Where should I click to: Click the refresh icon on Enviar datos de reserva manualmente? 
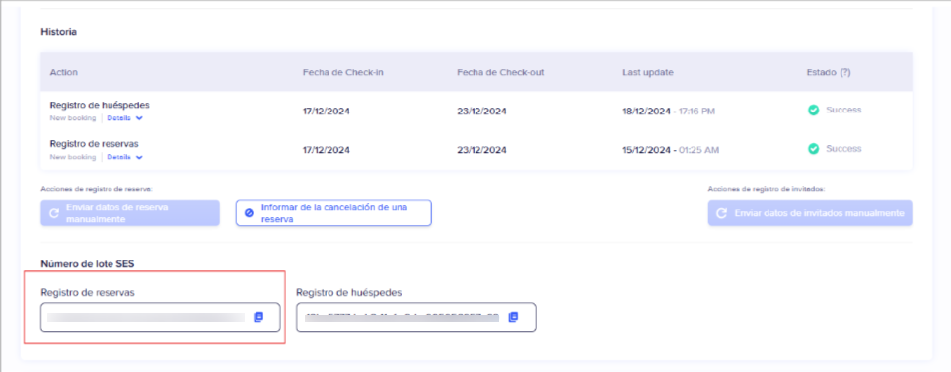[54, 213]
